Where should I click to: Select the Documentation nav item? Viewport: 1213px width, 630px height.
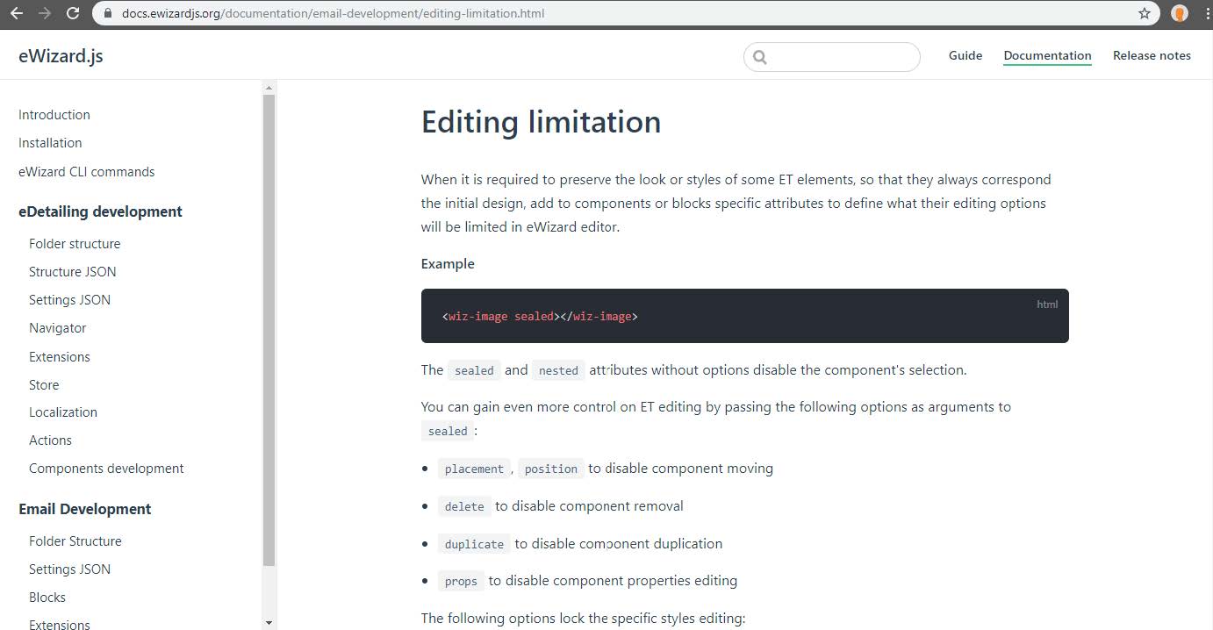(1047, 55)
